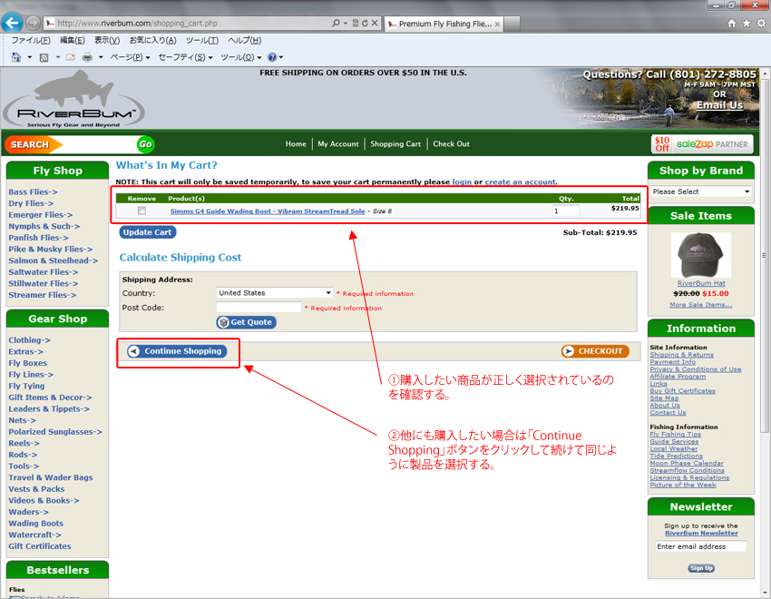Click the Get Quote button
The width and height of the screenshot is (771, 599).
pos(247,322)
